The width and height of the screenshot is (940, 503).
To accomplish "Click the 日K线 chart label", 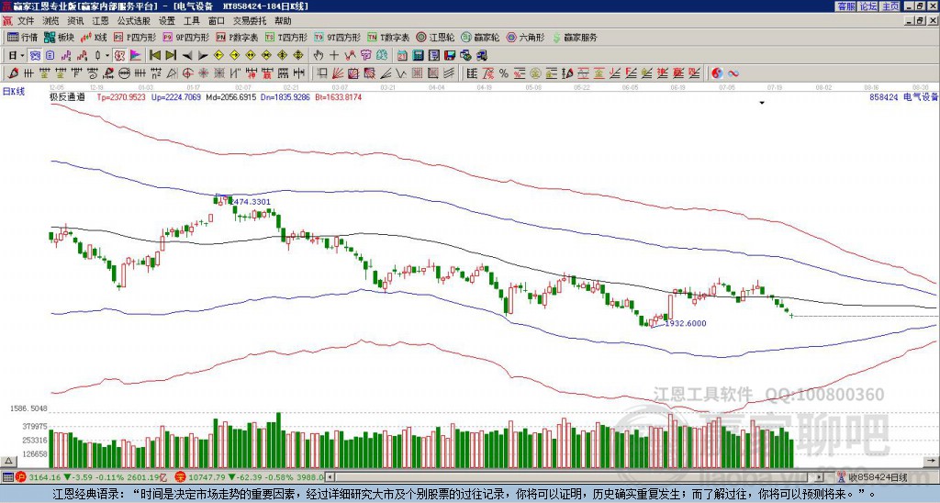I will tap(14, 92).
